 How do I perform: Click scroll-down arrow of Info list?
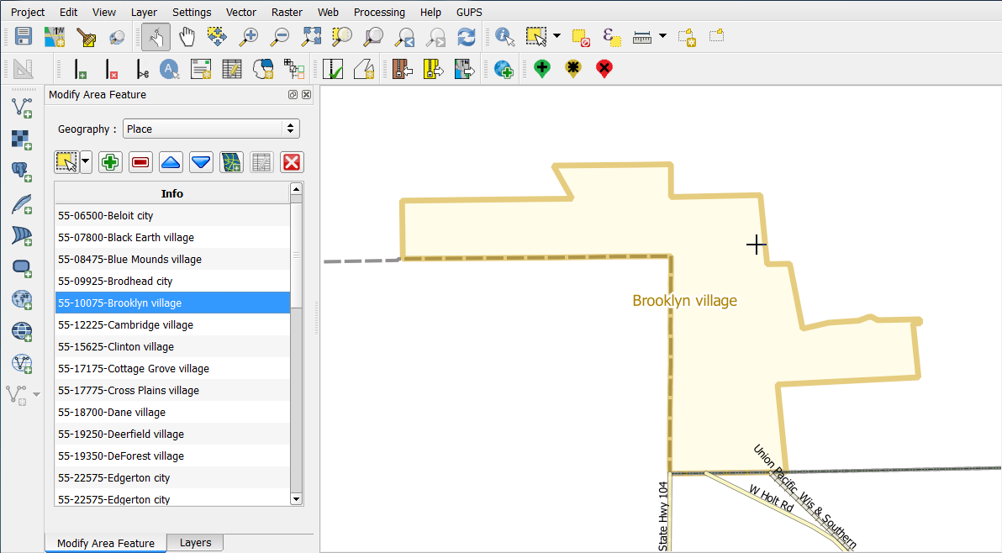click(296, 499)
